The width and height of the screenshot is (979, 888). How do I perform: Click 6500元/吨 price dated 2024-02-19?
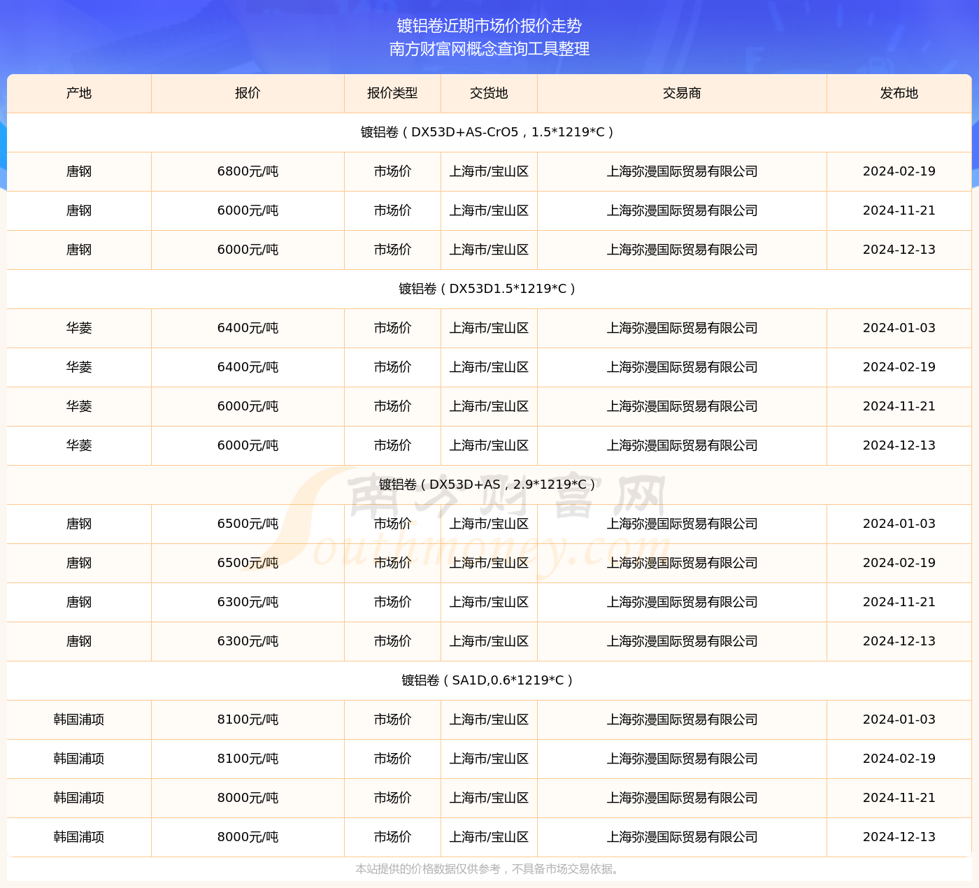click(x=248, y=563)
